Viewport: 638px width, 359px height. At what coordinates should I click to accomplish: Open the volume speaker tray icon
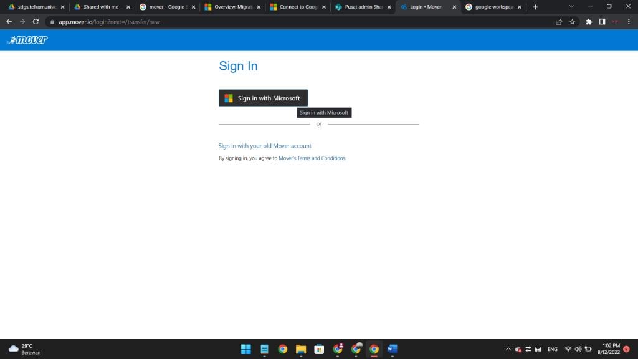(x=578, y=349)
